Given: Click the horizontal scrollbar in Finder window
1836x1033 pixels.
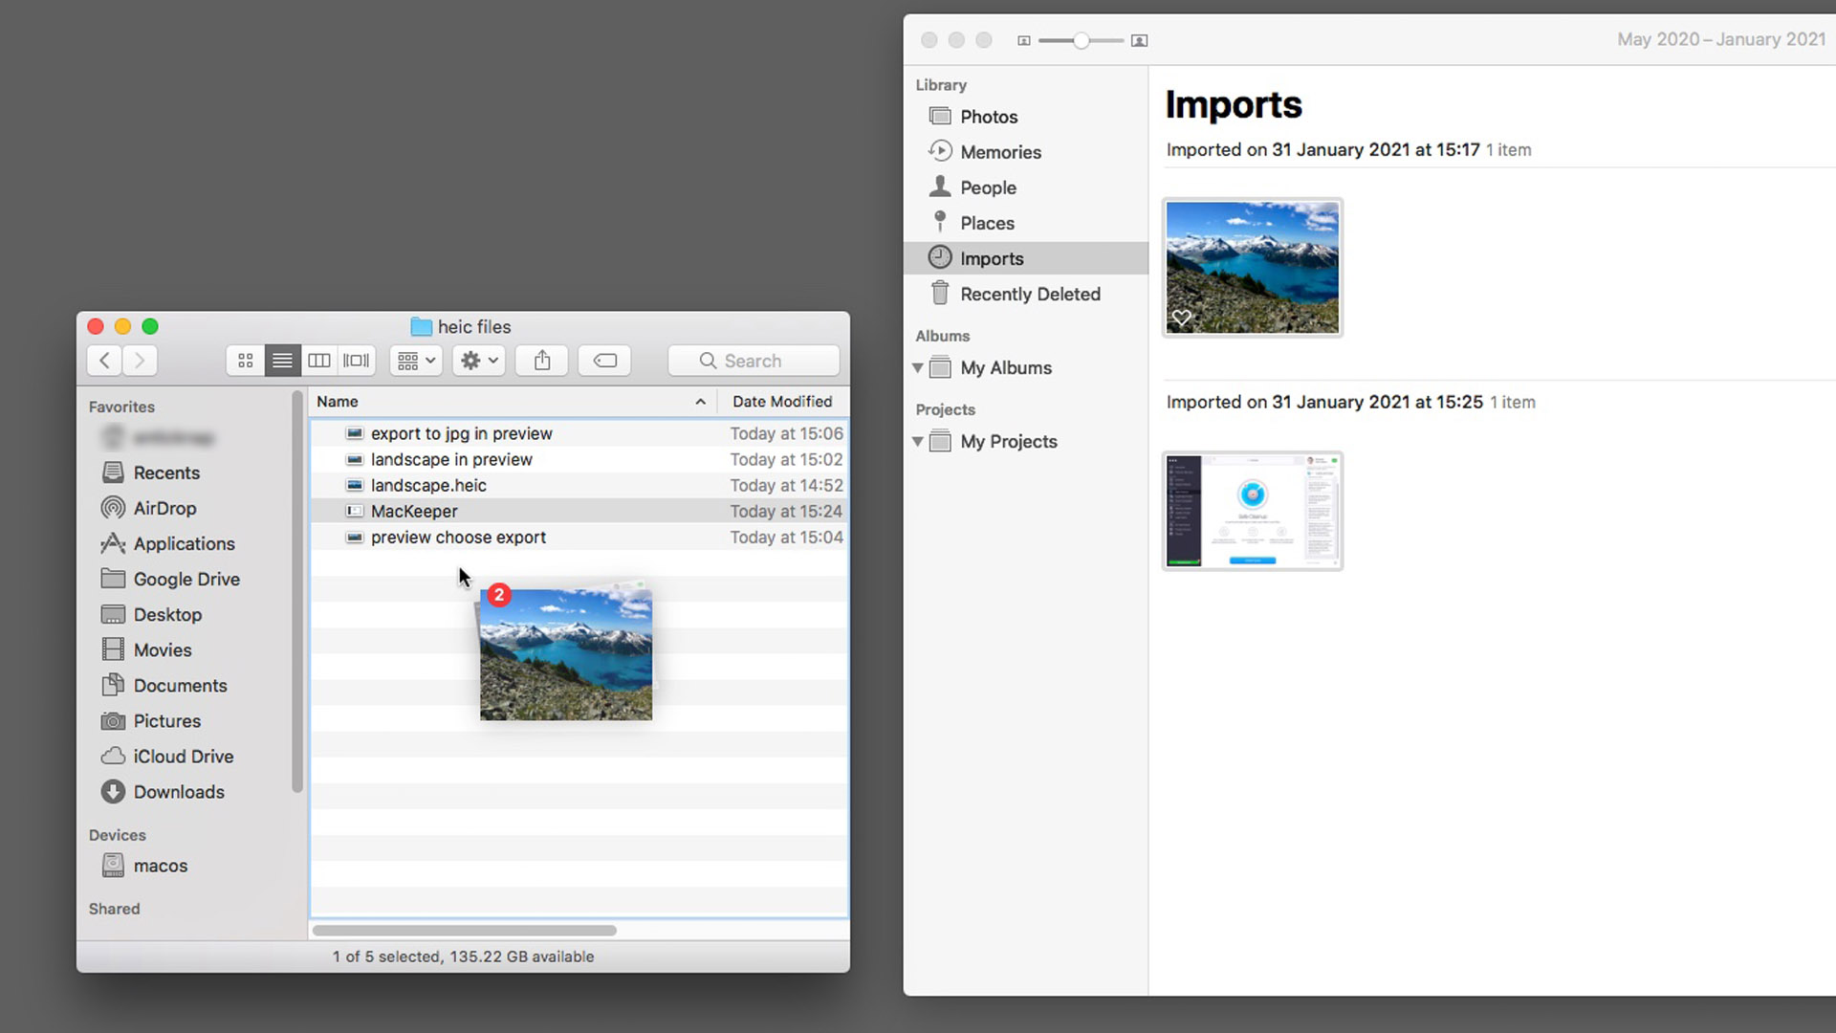Looking at the screenshot, I should 463,930.
